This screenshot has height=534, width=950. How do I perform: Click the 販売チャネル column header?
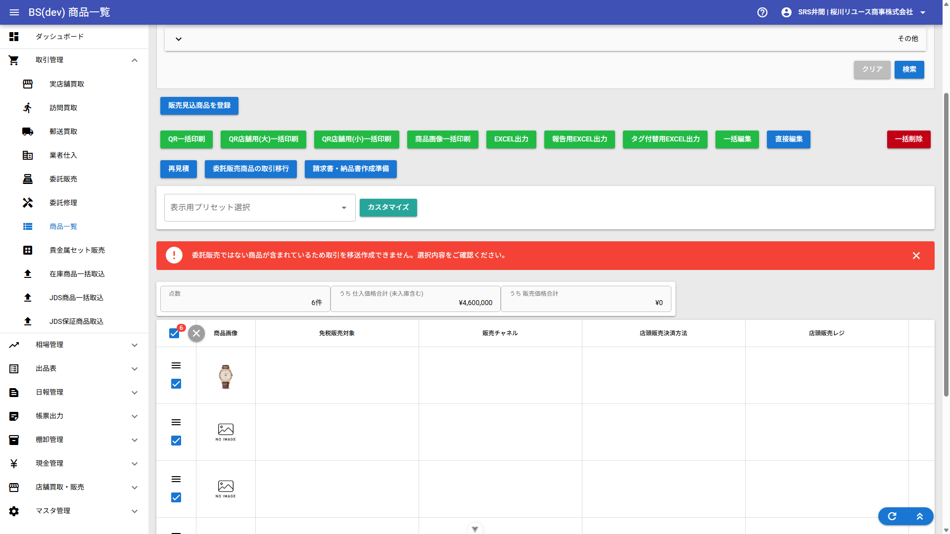[500, 333]
